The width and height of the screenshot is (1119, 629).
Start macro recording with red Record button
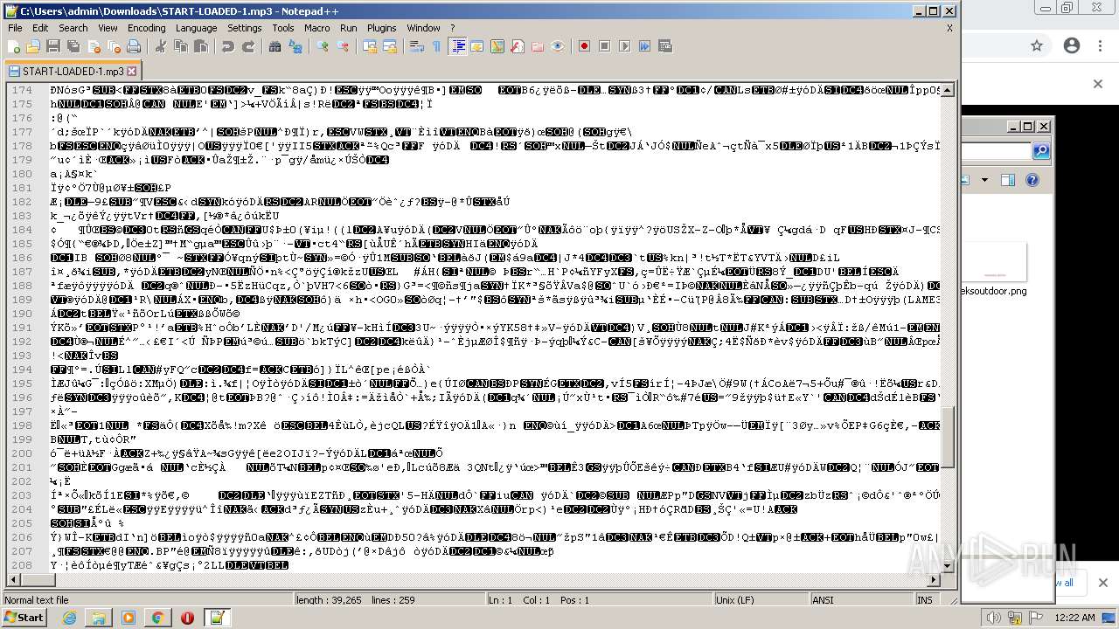coord(584,46)
